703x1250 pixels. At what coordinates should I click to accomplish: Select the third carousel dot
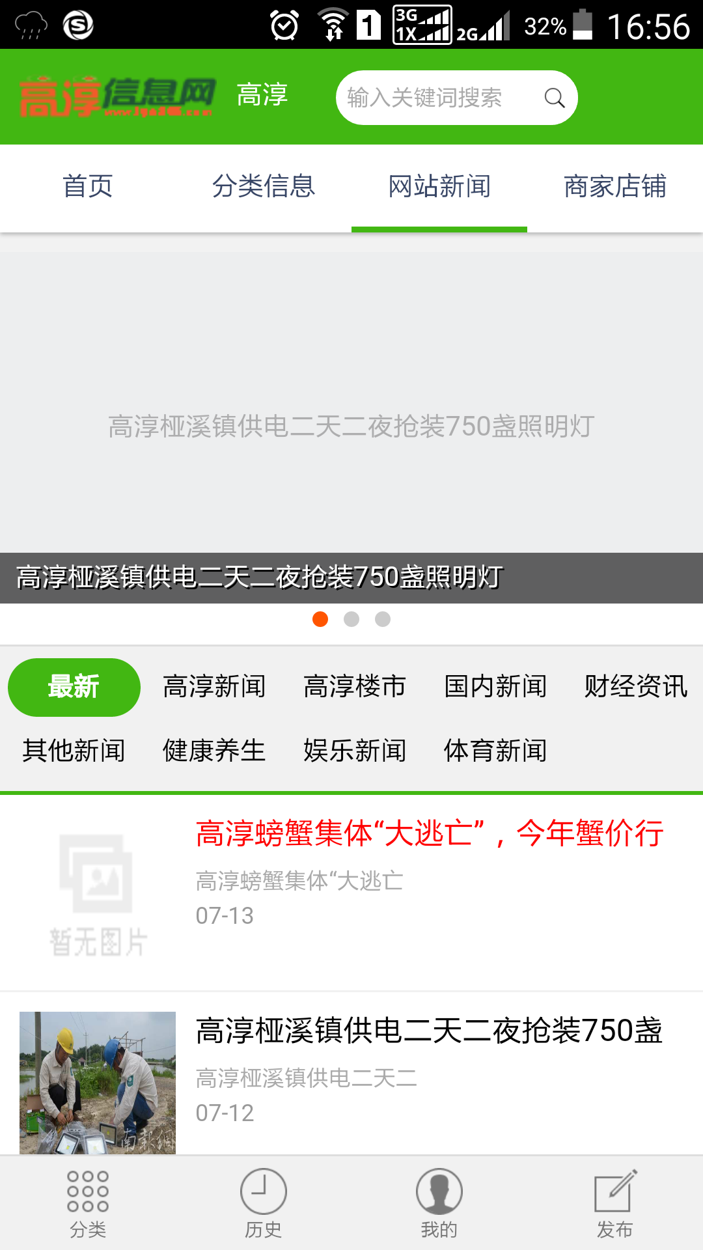tap(383, 619)
